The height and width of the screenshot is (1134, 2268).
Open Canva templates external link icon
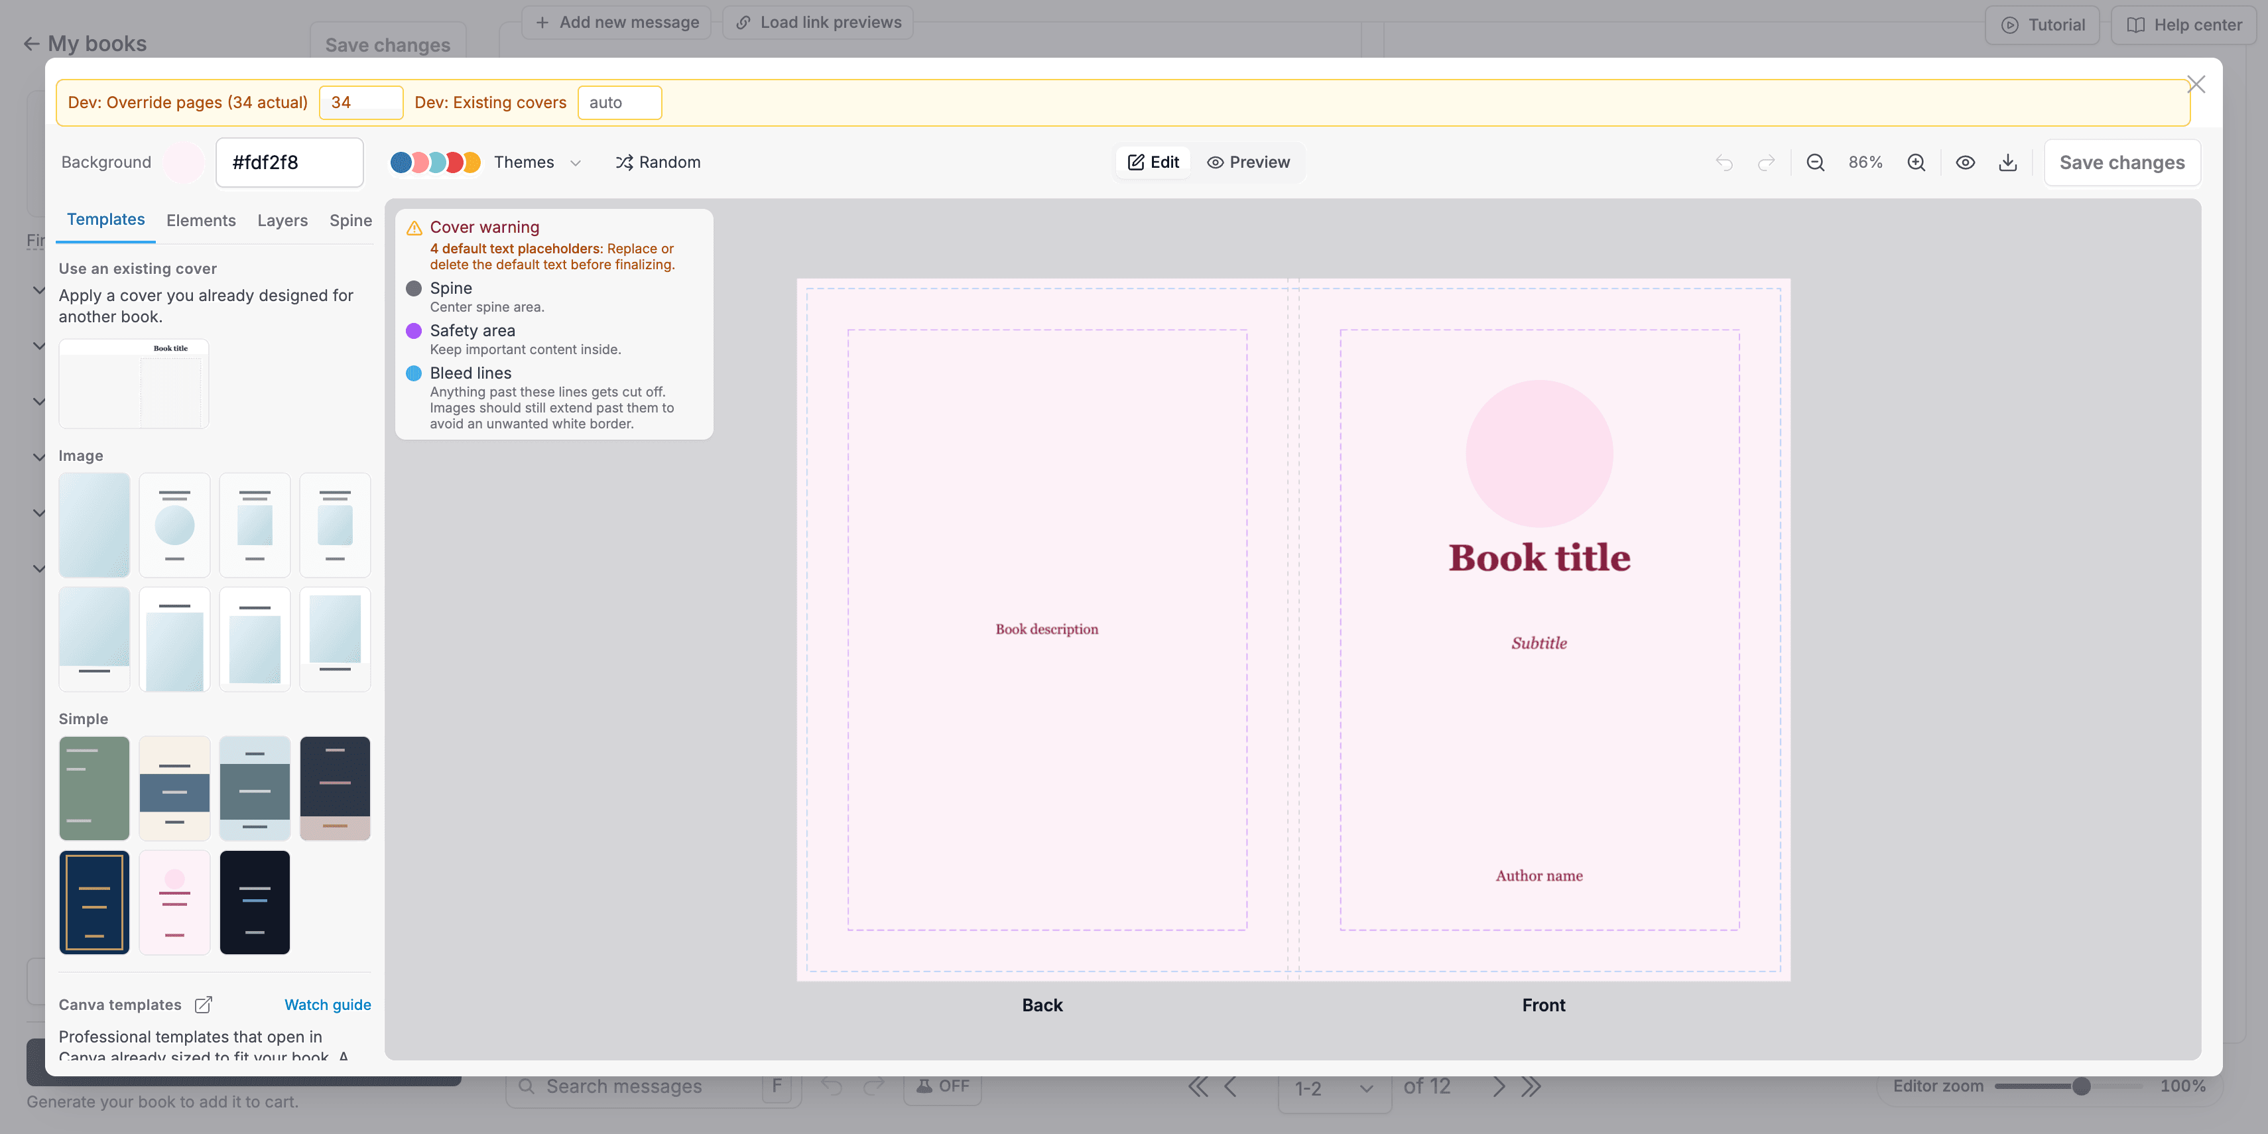[x=204, y=1005]
